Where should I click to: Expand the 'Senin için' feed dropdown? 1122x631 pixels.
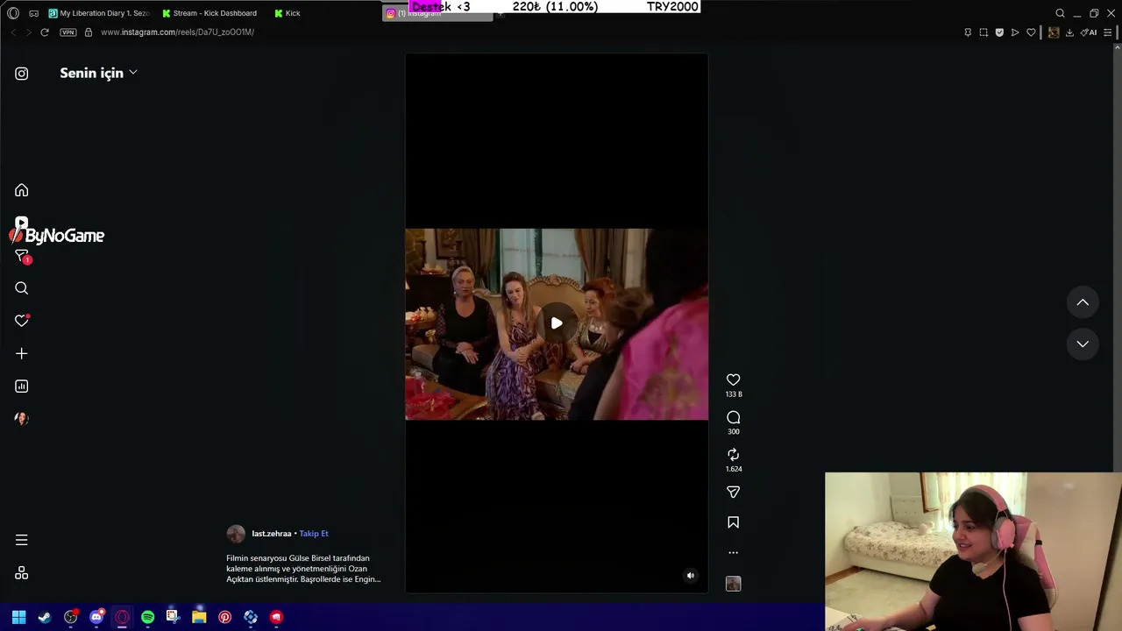click(98, 73)
